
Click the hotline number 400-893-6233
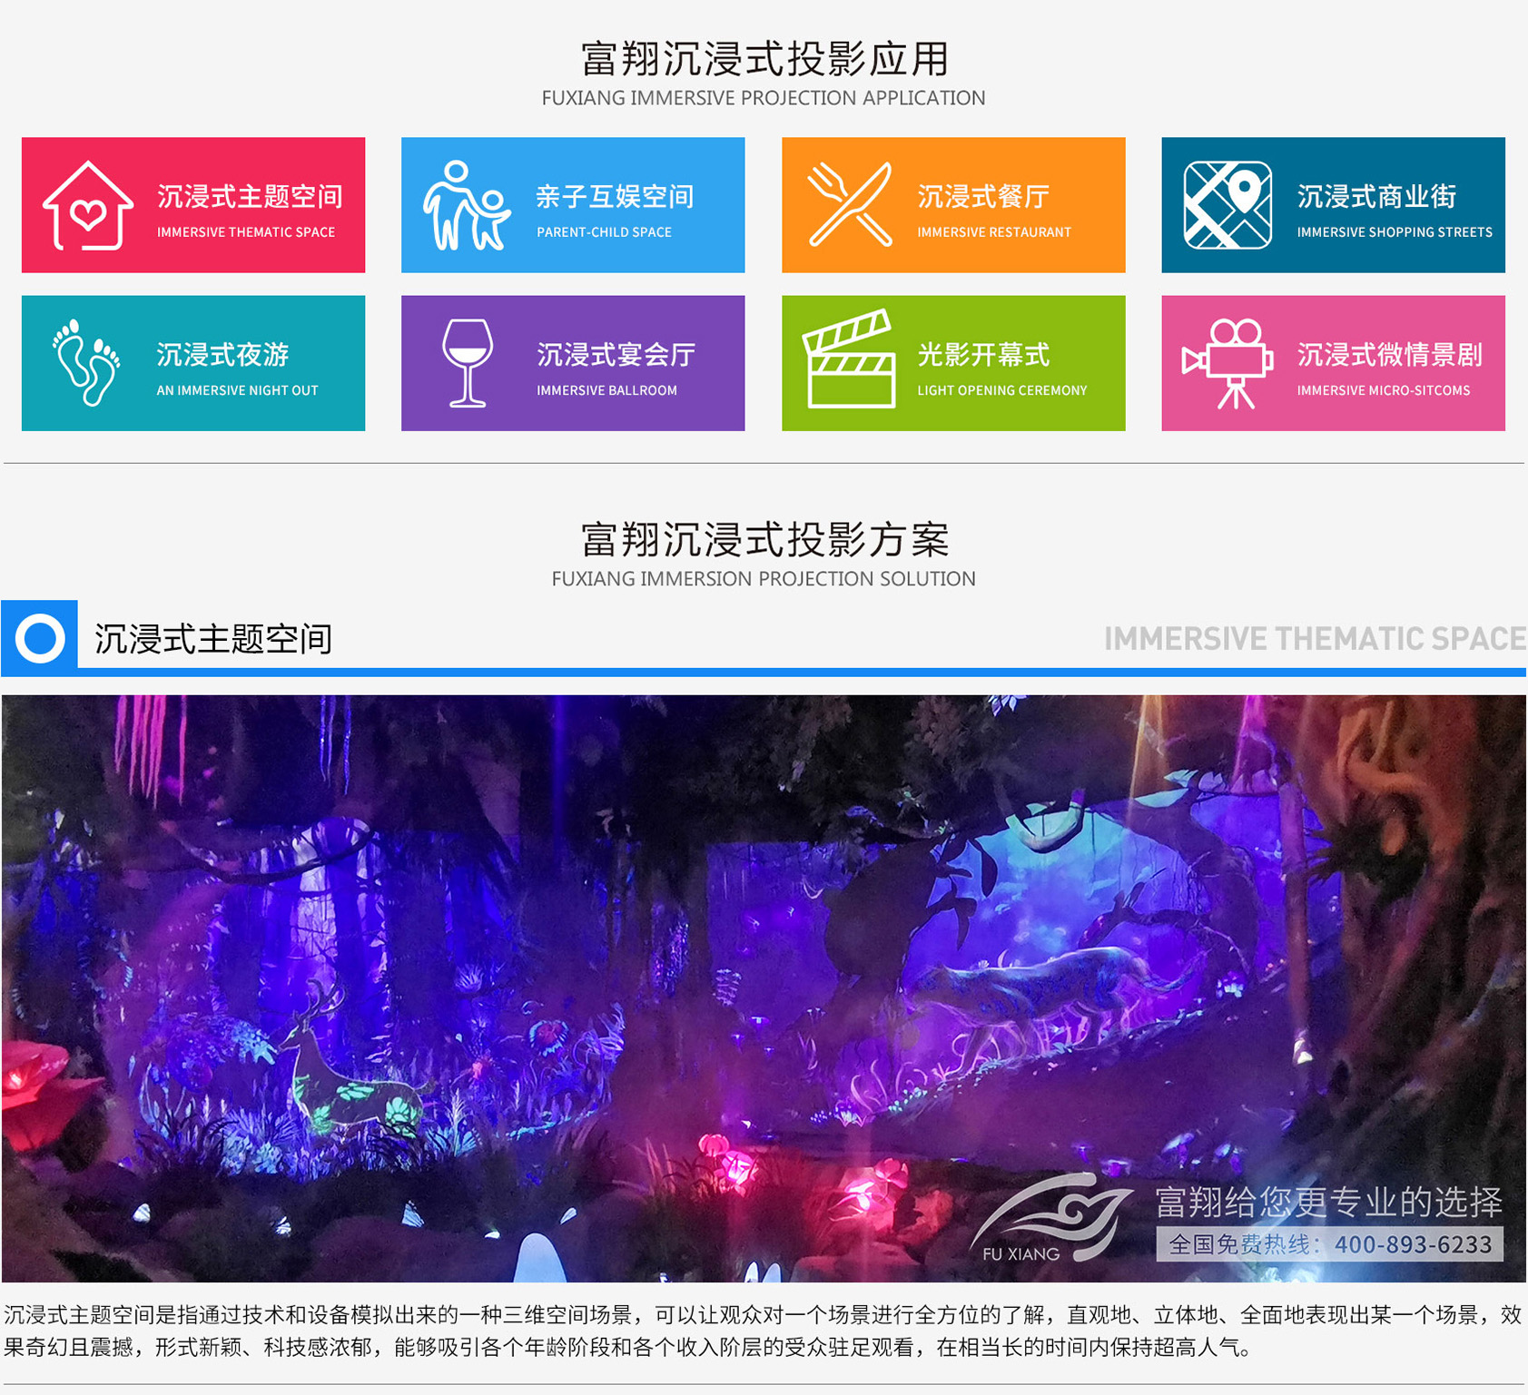click(1413, 1244)
